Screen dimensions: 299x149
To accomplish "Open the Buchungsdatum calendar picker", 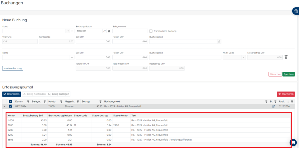I will click(109, 31).
